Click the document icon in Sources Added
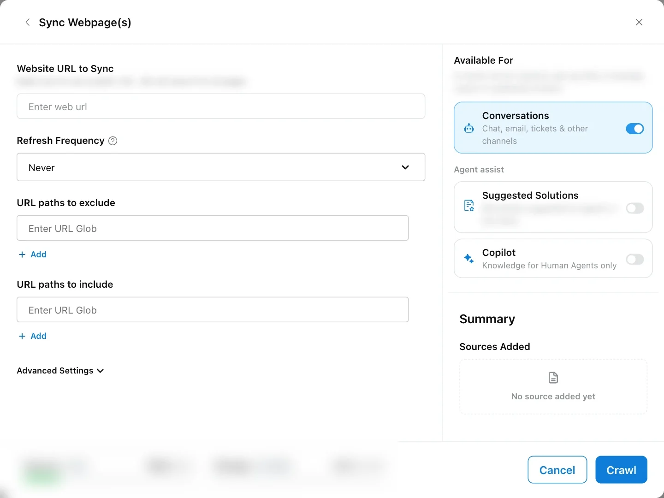Screen dimensions: 664x498 [553, 378]
